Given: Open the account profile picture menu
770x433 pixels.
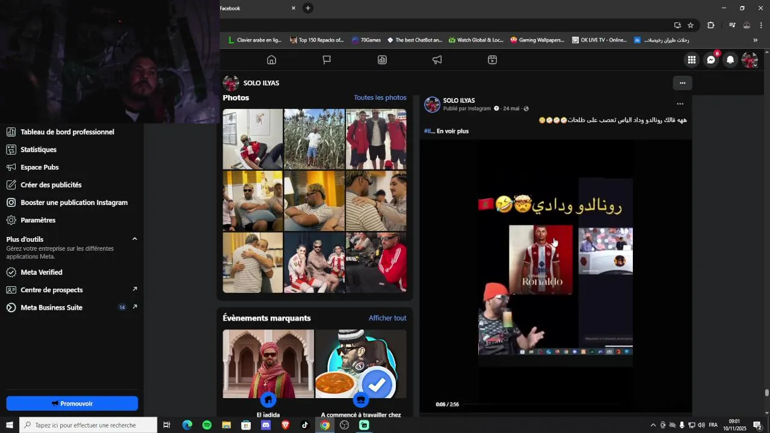Looking at the screenshot, I should coord(750,60).
